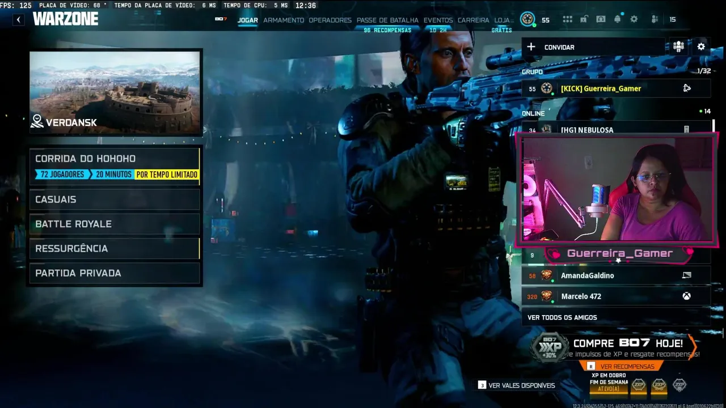Select [HG] NEBULOSA in online list
The image size is (726, 408).
tap(616, 129)
